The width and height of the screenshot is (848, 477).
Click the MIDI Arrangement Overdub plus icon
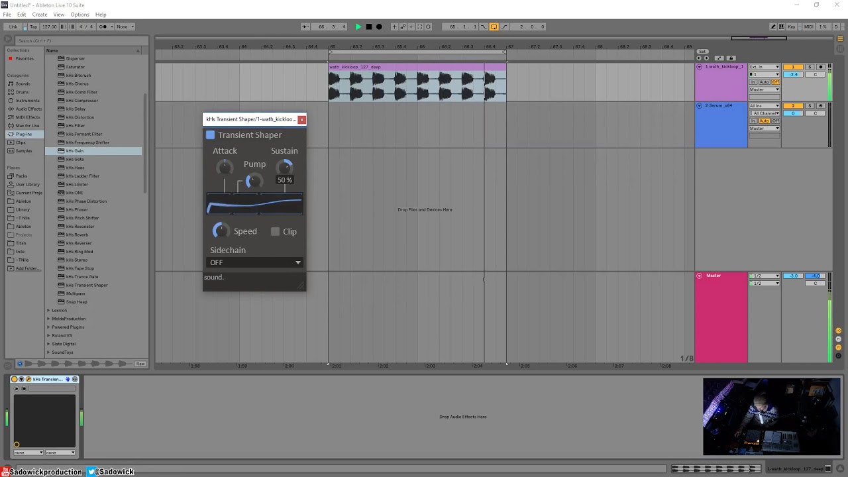[394, 26]
